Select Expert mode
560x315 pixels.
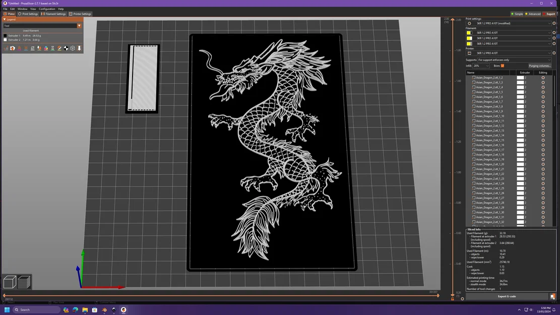coord(549,14)
